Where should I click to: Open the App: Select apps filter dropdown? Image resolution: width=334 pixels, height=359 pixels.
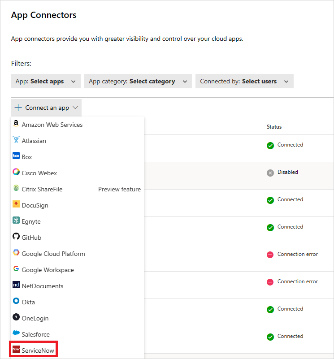(x=45, y=81)
